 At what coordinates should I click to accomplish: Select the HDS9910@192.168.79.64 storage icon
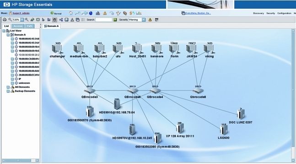[x=117, y=104]
